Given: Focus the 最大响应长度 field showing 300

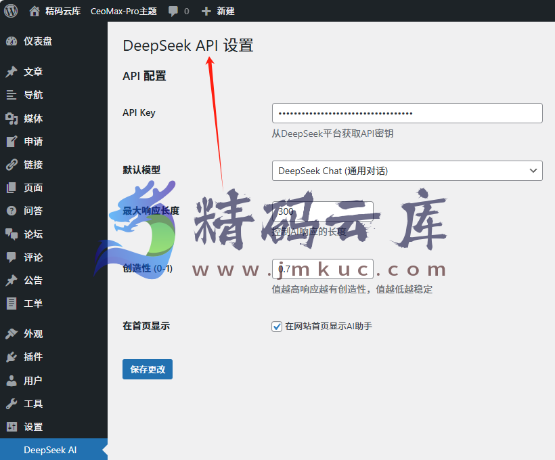Looking at the screenshot, I should 322,211.
